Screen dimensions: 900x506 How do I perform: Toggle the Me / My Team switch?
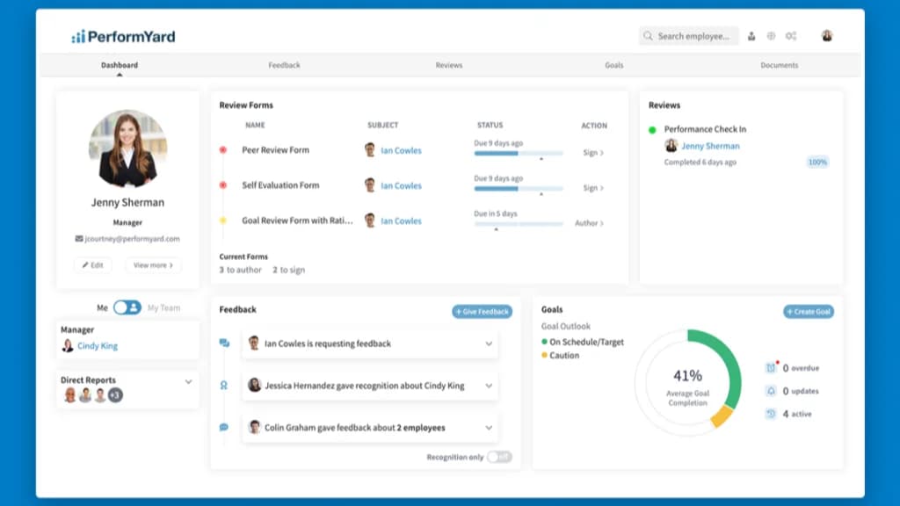(127, 307)
